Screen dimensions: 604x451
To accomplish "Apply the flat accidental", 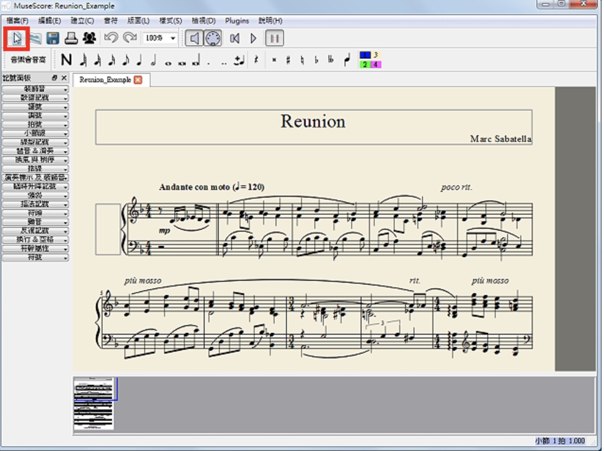I will (x=316, y=60).
